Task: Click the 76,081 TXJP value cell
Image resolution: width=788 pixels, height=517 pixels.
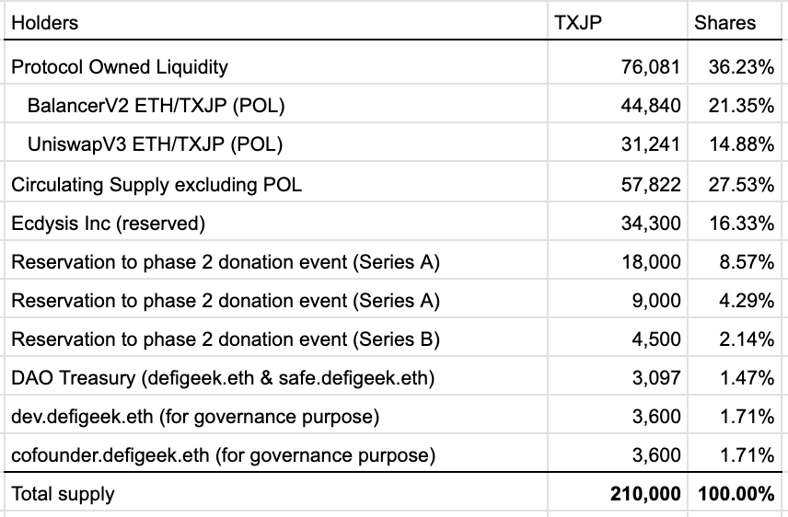Action: pos(652,66)
